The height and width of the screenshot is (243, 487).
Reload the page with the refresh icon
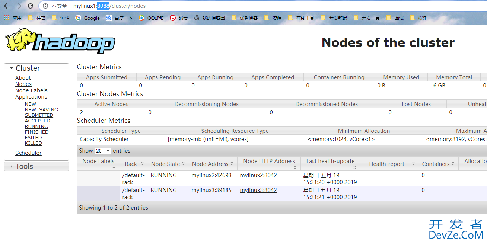[x=31, y=6]
